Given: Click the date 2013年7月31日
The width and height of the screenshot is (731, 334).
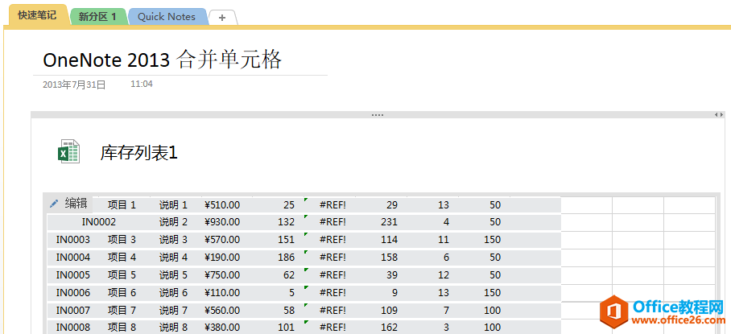Looking at the screenshot, I should point(74,84).
